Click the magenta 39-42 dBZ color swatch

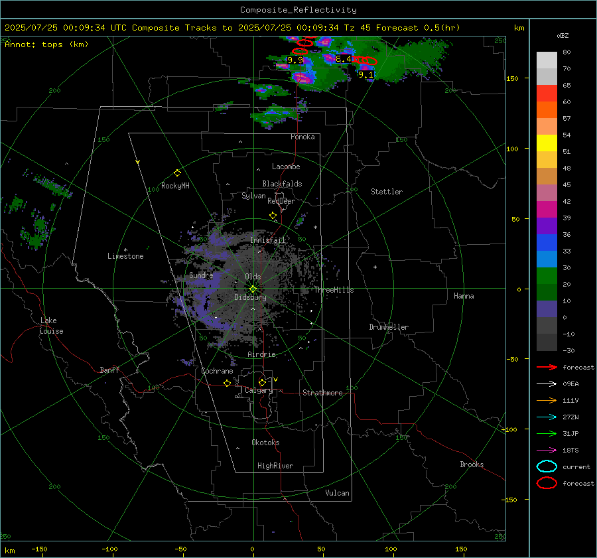[547, 210]
